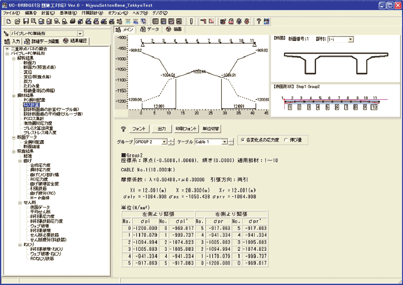Switch to the 入力 tab

click(x=12, y=41)
